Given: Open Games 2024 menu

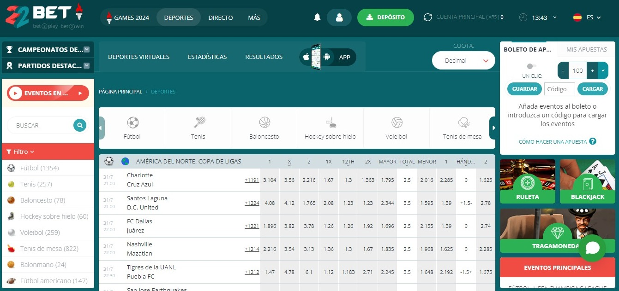Looking at the screenshot, I should tap(128, 17).
